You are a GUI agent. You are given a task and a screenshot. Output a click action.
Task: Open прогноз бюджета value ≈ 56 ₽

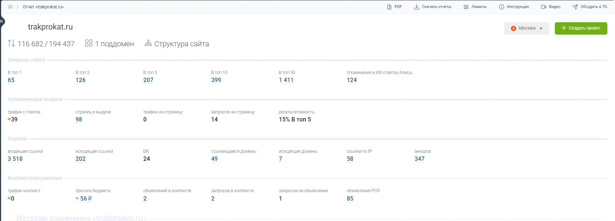84,198
